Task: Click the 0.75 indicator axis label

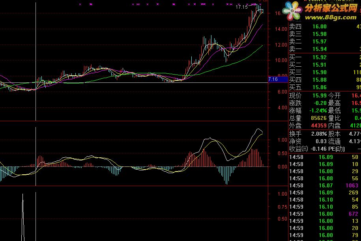Action: [x=282, y=207]
